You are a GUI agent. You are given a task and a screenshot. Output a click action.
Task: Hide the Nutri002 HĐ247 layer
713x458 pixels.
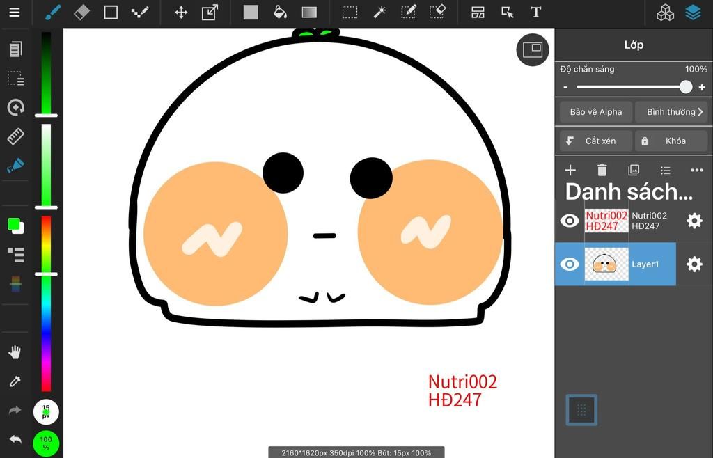pos(570,221)
